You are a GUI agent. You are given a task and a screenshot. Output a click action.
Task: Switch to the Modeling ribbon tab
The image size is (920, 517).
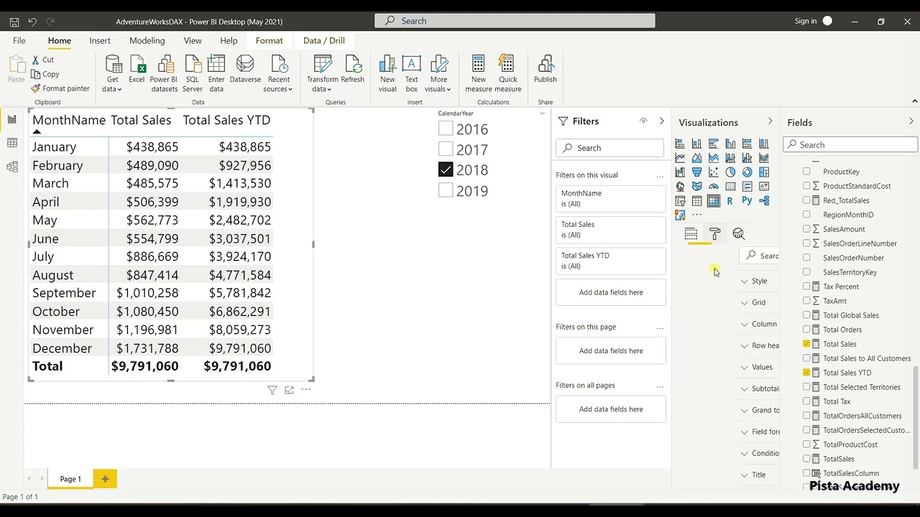click(x=147, y=41)
